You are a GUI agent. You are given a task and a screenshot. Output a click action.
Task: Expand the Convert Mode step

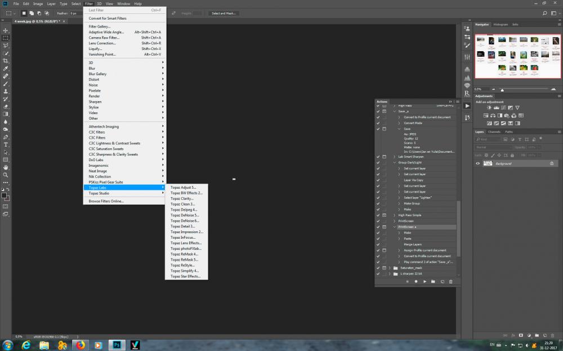[x=399, y=123]
